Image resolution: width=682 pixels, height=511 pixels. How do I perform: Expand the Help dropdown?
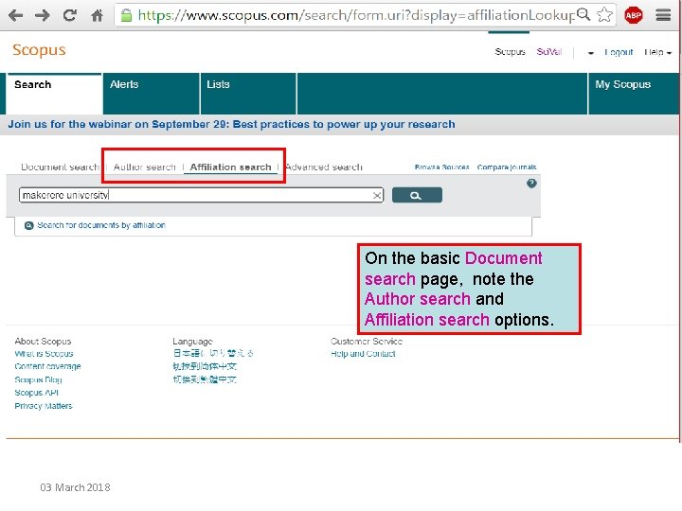click(657, 52)
